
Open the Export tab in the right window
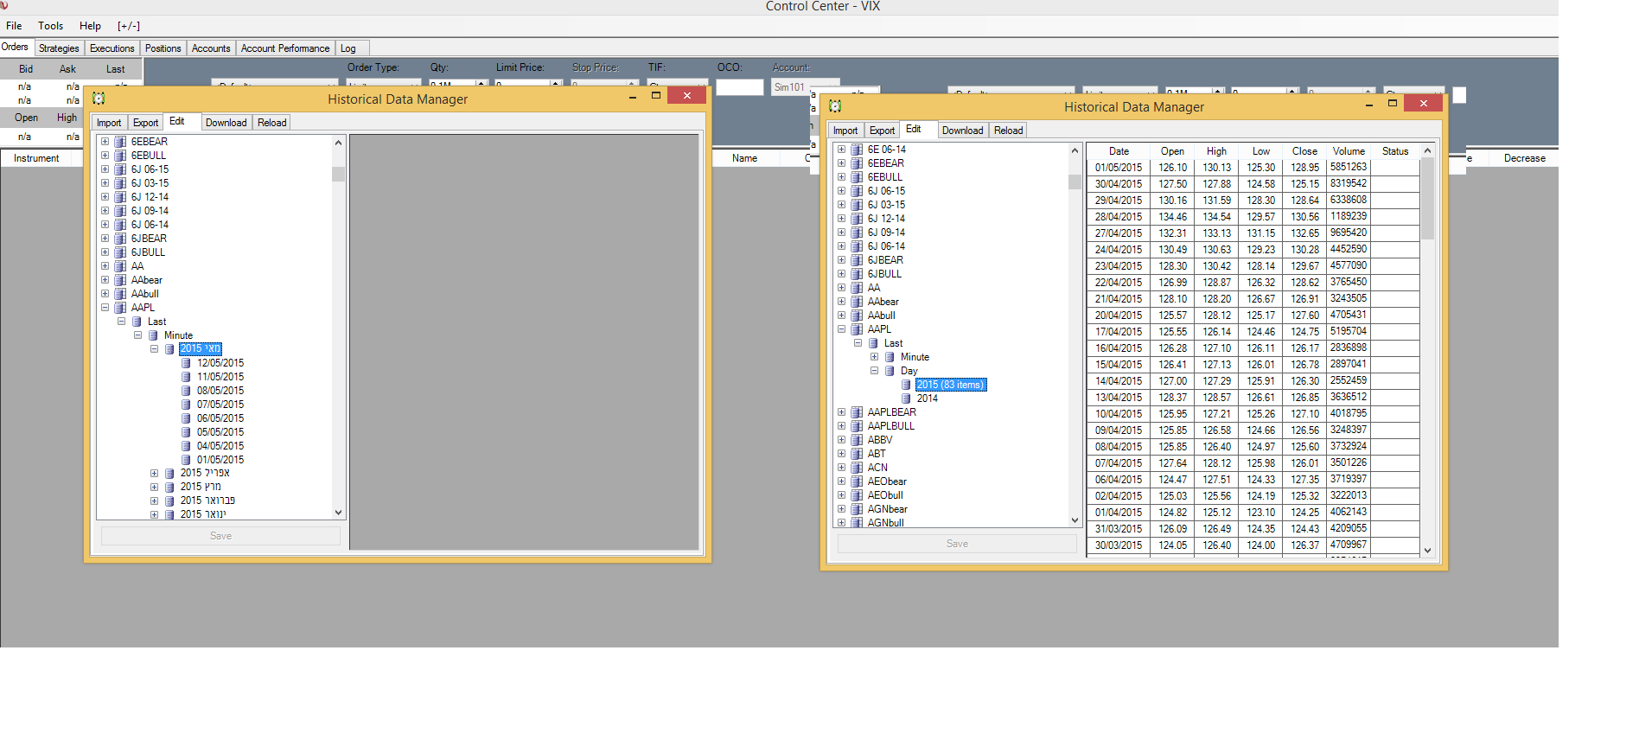pyautogui.click(x=882, y=131)
